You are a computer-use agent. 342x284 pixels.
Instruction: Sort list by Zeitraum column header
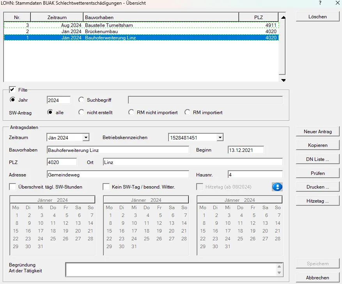57,17
